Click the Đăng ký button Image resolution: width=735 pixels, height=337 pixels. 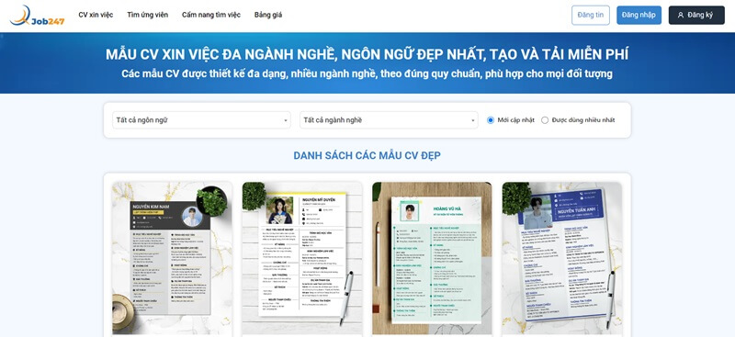[696, 15]
